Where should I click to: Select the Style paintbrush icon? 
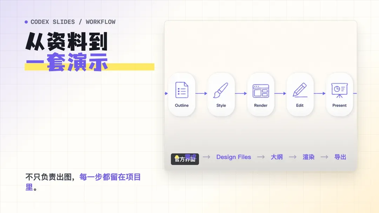[221, 90]
